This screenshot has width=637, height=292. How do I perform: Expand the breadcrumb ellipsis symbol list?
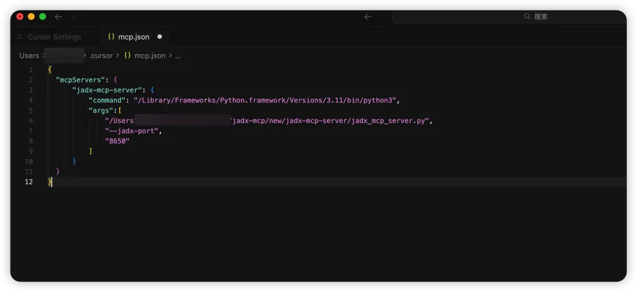[178, 55]
